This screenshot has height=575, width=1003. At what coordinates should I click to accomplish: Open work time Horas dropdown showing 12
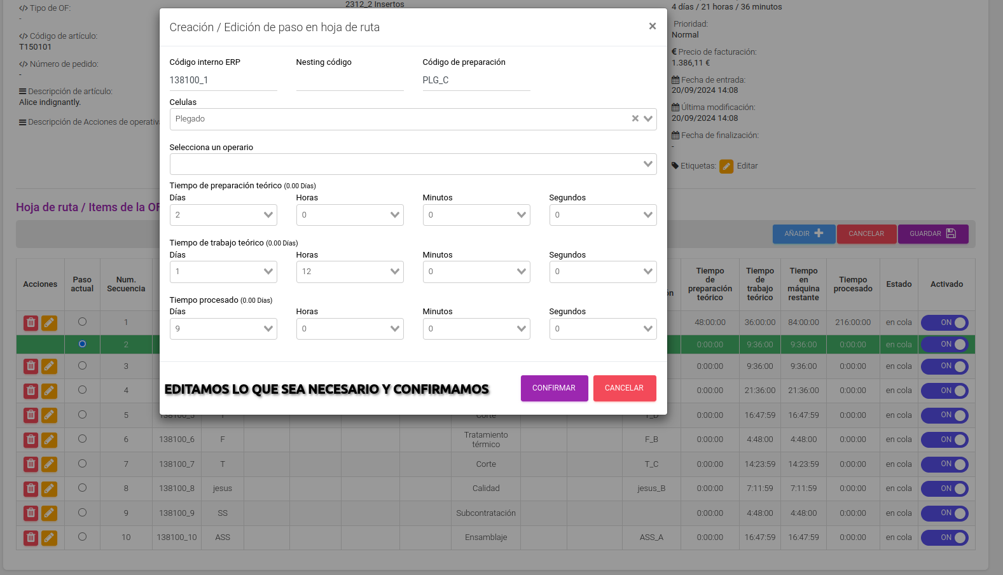pos(350,272)
